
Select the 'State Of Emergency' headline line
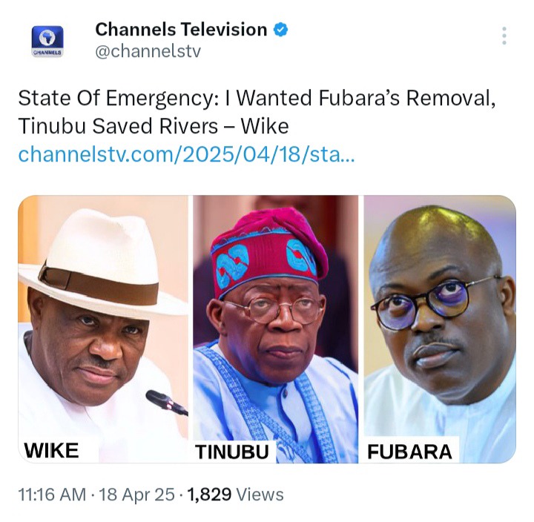pyautogui.click(x=257, y=98)
